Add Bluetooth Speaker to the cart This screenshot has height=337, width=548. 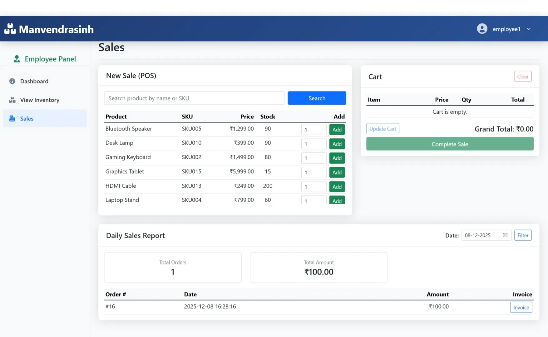tap(337, 129)
